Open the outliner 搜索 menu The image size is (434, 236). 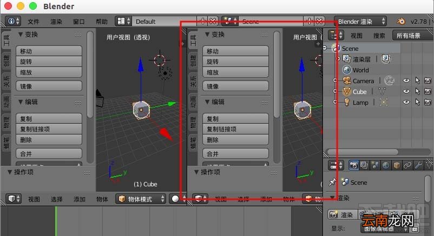coord(379,36)
